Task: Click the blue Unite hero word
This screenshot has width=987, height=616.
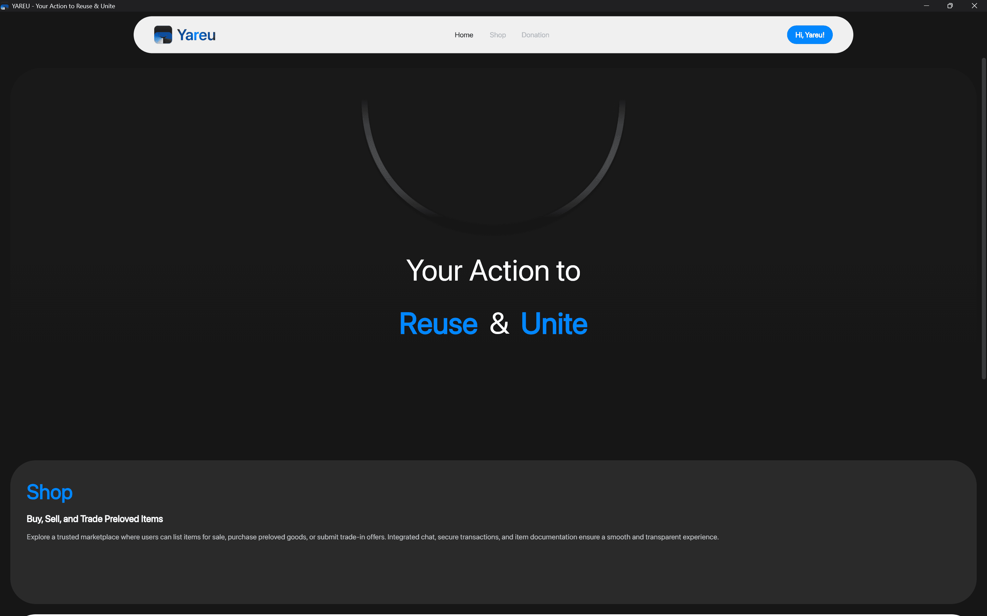Action: (x=554, y=323)
